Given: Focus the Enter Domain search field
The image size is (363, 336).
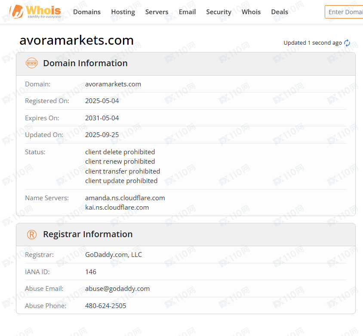Looking at the screenshot, I should (x=344, y=12).
